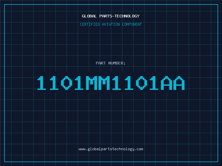The image size is (222, 166).
Task: Select the part number 1101MM1101AA
Action: pyautogui.click(x=111, y=83)
